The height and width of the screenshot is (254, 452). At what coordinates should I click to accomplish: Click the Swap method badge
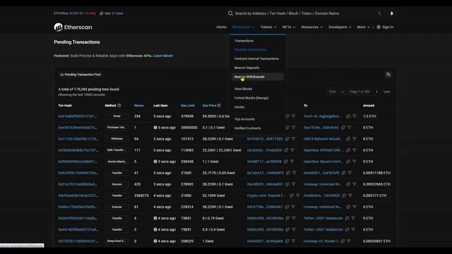point(117,116)
